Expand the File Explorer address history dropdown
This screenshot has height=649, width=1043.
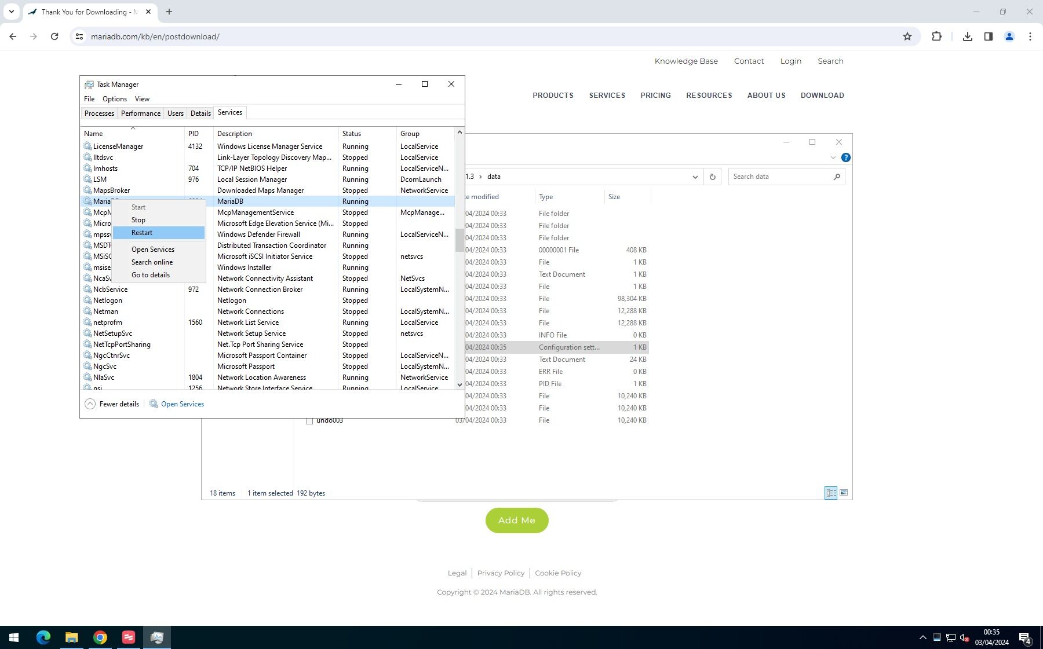coord(695,177)
